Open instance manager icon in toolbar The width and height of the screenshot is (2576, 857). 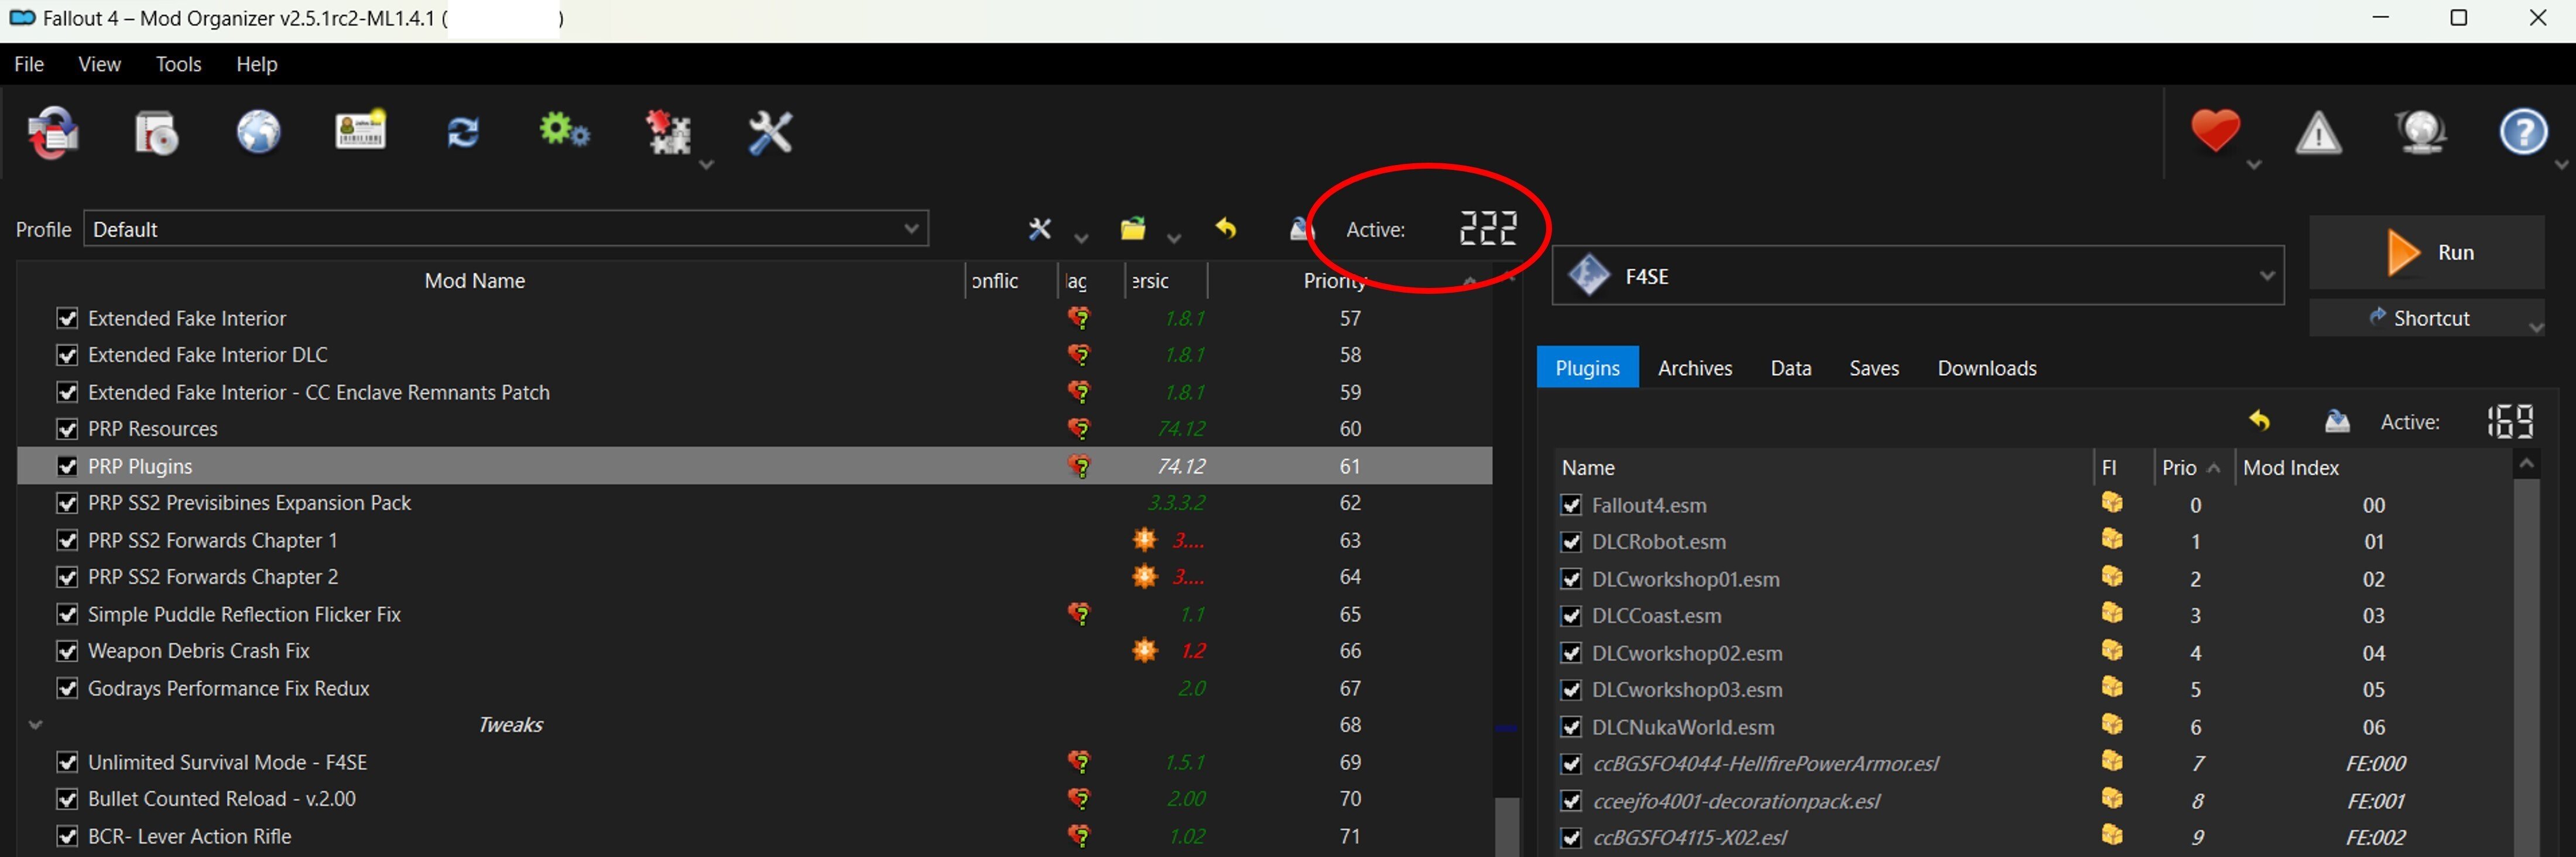click(x=53, y=133)
